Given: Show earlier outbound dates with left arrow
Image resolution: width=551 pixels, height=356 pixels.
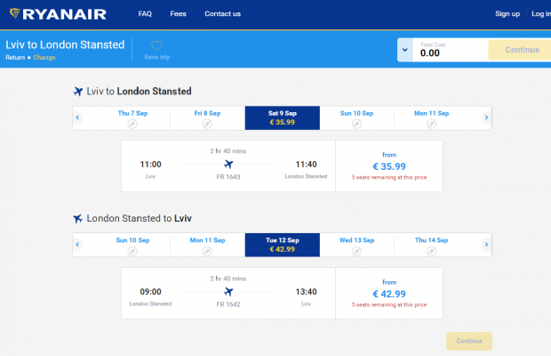Looking at the screenshot, I should [77, 117].
